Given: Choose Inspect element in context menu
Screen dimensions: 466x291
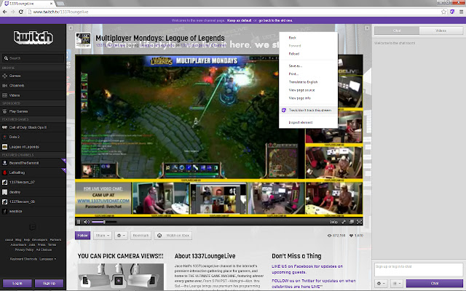Looking at the screenshot, I should 308,122.
